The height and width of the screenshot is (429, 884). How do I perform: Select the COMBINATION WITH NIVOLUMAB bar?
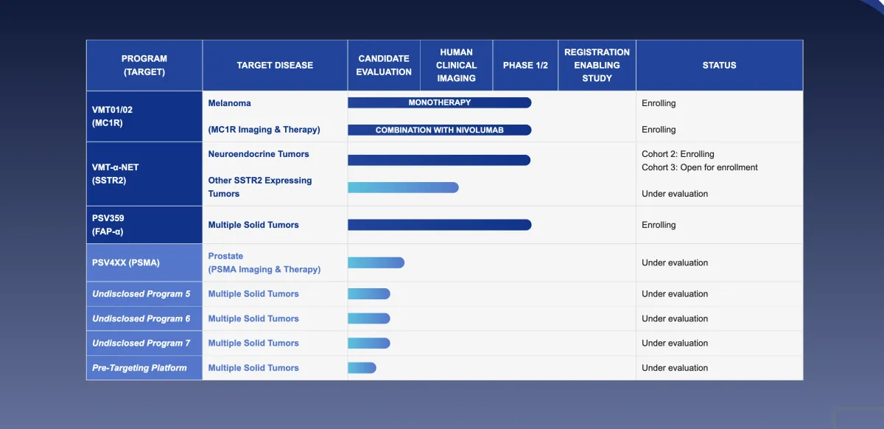439,130
